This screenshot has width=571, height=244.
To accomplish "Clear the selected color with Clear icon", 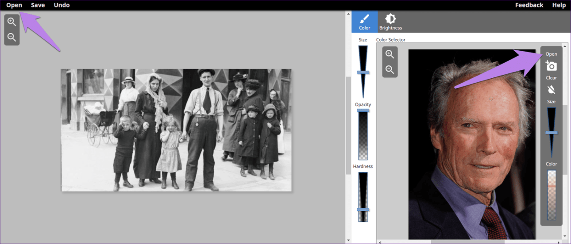I will pos(551,90).
